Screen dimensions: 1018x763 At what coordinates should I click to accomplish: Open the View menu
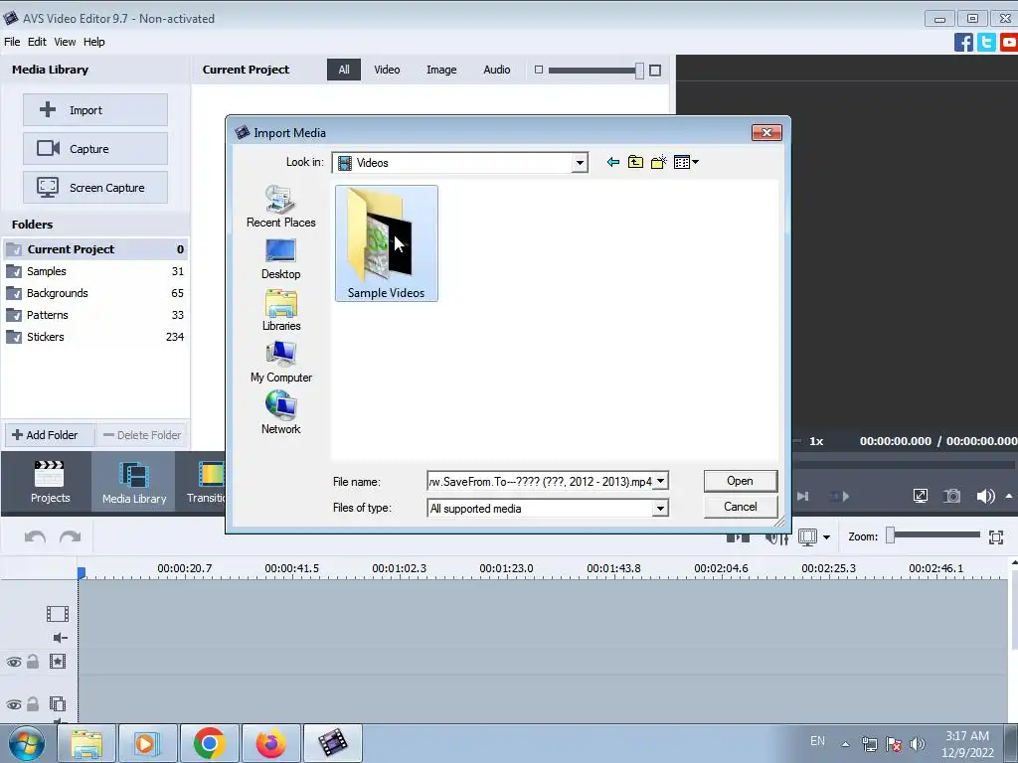[x=65, y=42]
